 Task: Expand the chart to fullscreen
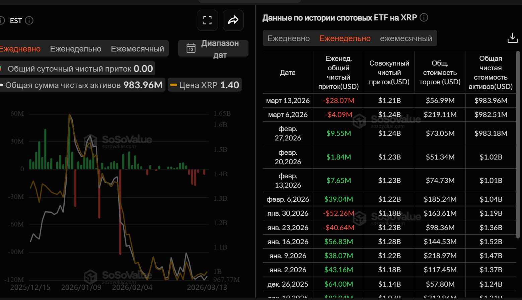(x=207, y=20)
